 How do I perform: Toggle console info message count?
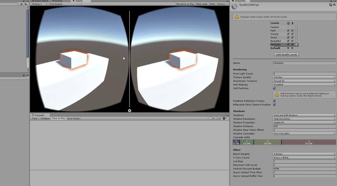point(211,118)
